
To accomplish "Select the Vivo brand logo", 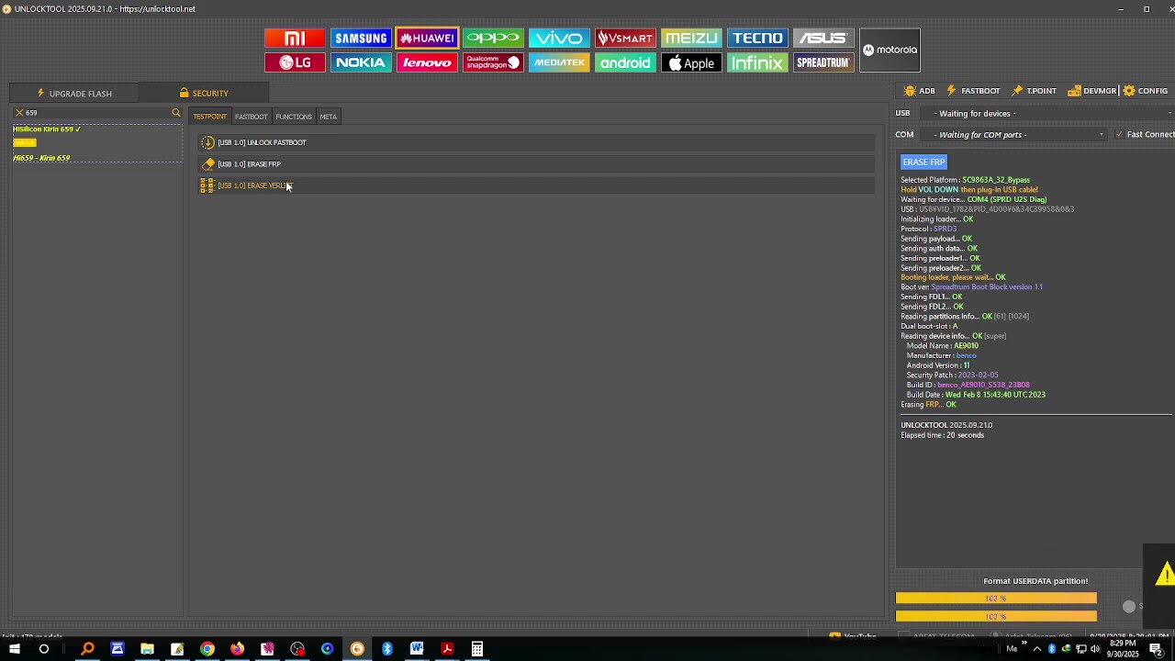I will [x=559, y=38].
